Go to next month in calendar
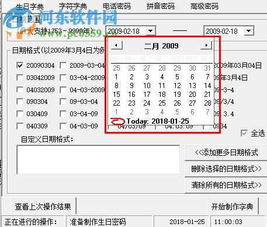This screenshot has width=267, height=227. (x=206, y=46)
